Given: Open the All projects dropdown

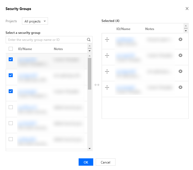Looking at the screenshot, I should pos(35,21).
